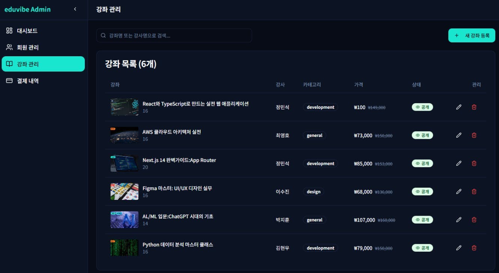Click the title 'React와 TypeScript로 만드는 실전 웹 애플리케이션'
This screenshot has width=499, height=273.
[x=195, y=104]
